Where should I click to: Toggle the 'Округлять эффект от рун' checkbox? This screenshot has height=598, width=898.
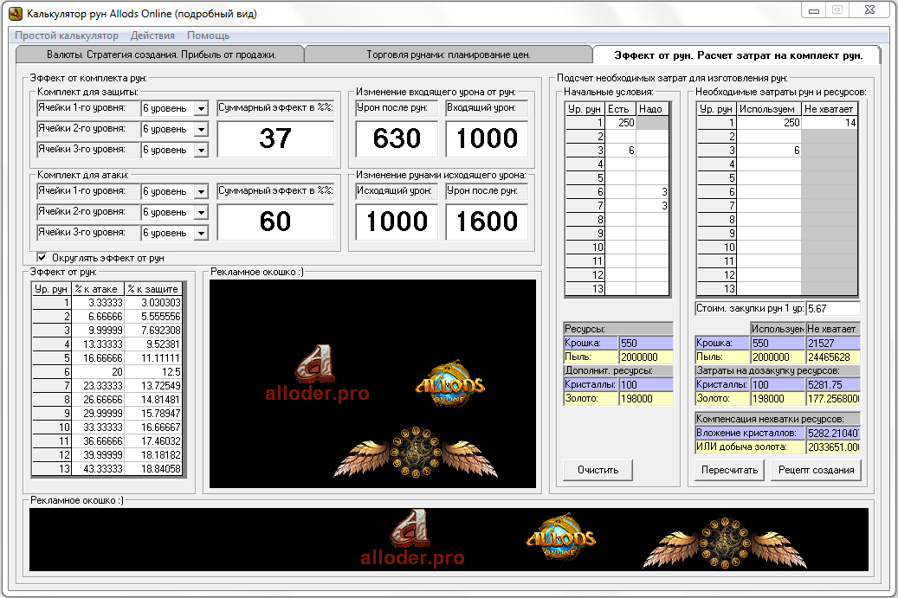(42, 257)
